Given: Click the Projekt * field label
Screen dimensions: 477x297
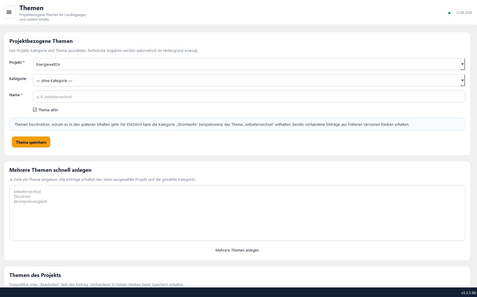Looking at the screenshot, I should pos(17,62).
